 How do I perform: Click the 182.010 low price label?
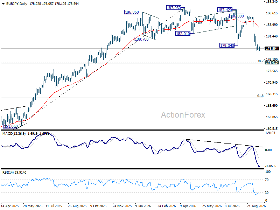click(183, 33)
